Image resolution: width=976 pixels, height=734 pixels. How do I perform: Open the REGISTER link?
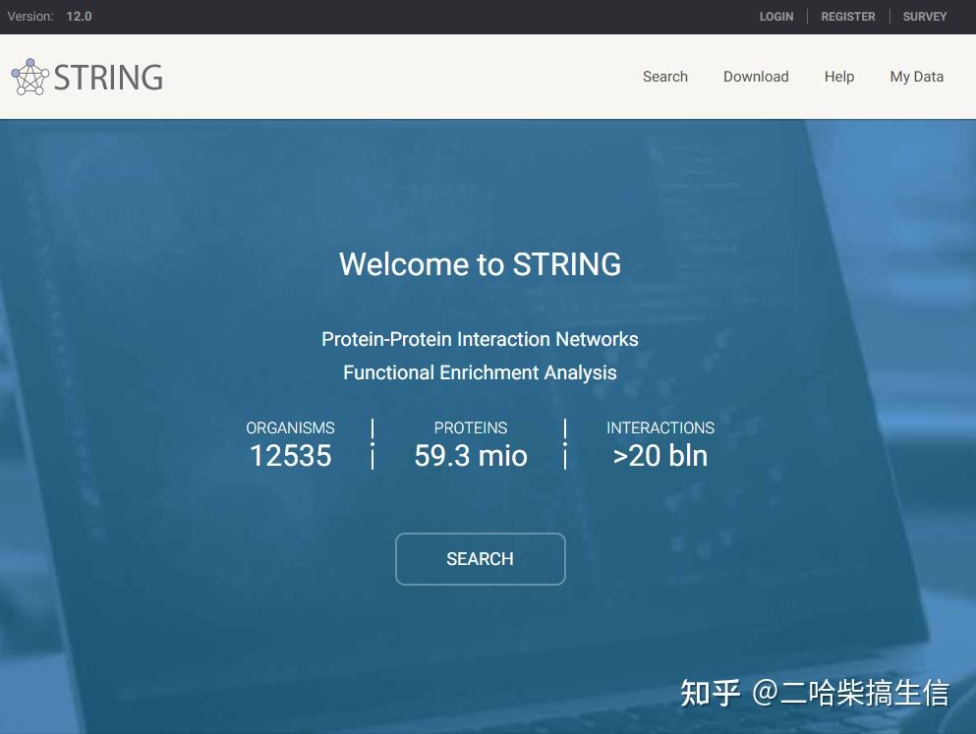pos(848,17)
